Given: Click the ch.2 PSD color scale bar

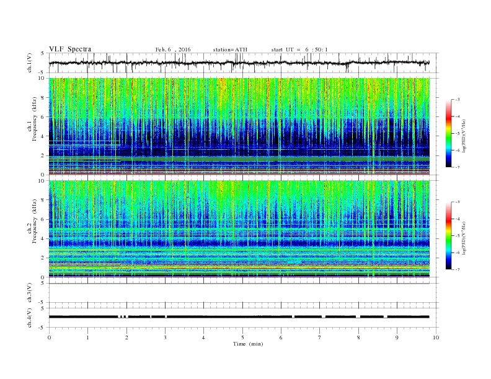Looking at the screenshot, I should tap(449, 236).
